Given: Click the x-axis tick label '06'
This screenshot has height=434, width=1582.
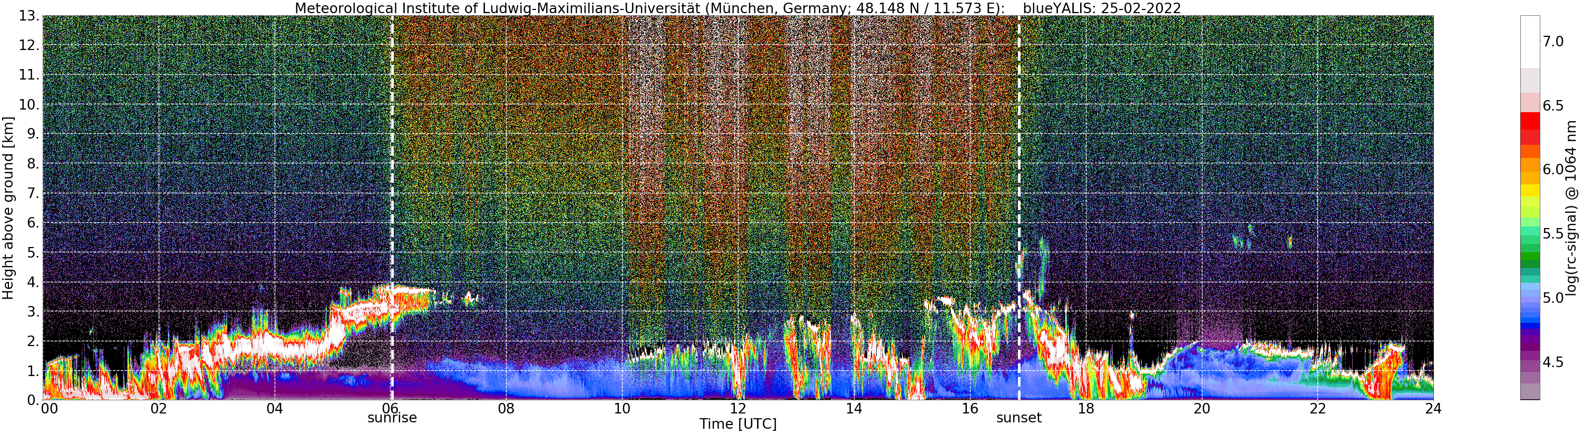Looking at the screenshot, I should pos(391,409).
